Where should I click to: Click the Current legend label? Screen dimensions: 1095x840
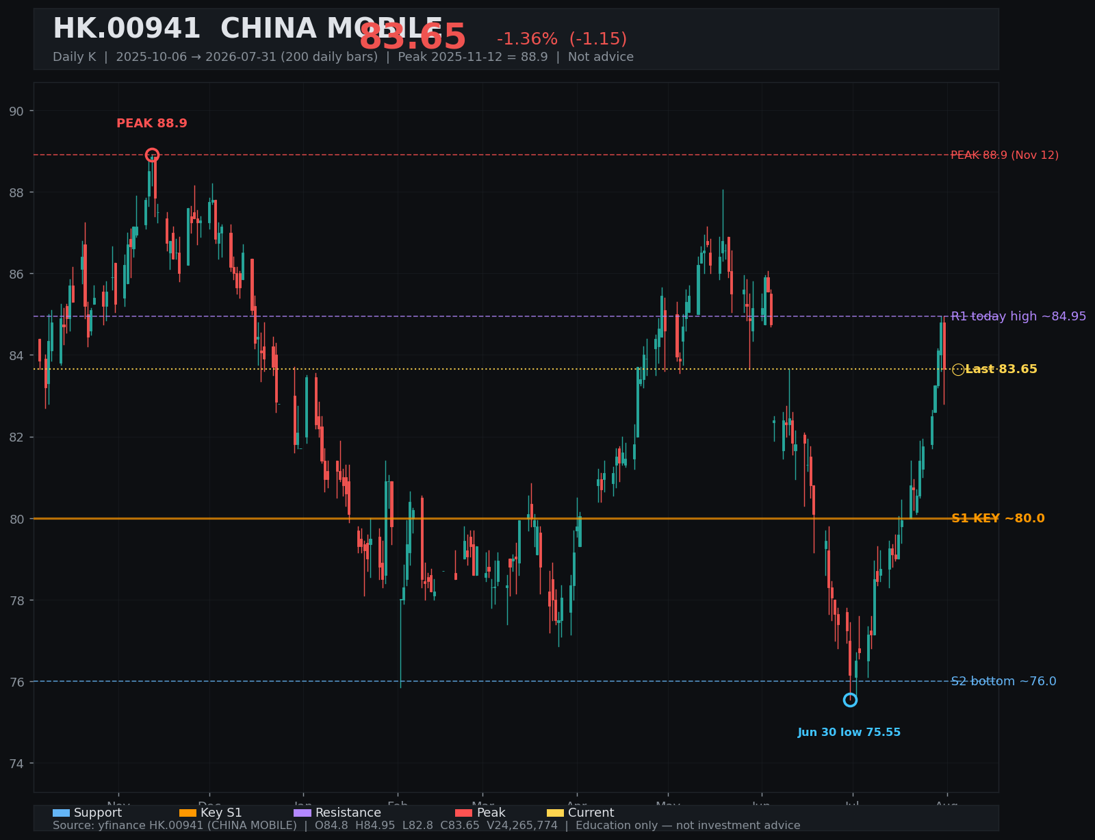pyautogui.click(x=591, y=813)
